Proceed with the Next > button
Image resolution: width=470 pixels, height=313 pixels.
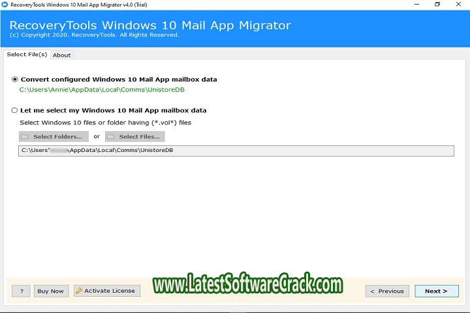[x=437, y=291]
